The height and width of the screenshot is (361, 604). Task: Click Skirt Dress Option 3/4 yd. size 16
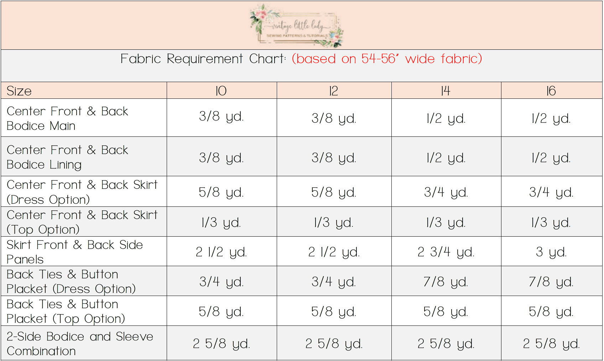551,192
